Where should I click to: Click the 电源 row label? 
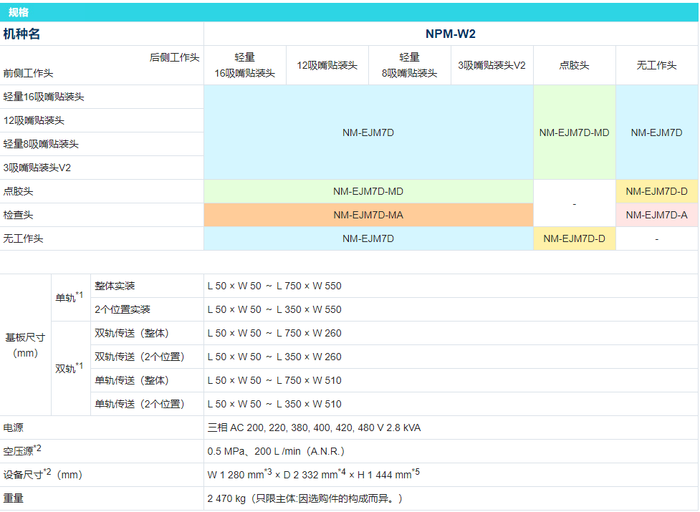pos(14,428)
